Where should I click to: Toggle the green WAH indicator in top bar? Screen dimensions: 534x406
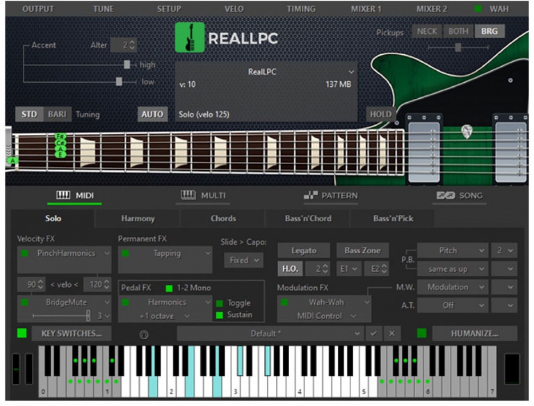(478, 8)
